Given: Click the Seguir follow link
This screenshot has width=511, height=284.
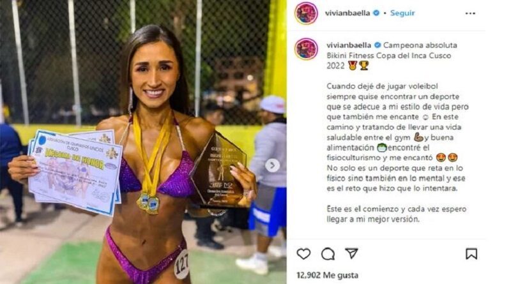Looking at the screenshot, I should click(x=402, y=13).
